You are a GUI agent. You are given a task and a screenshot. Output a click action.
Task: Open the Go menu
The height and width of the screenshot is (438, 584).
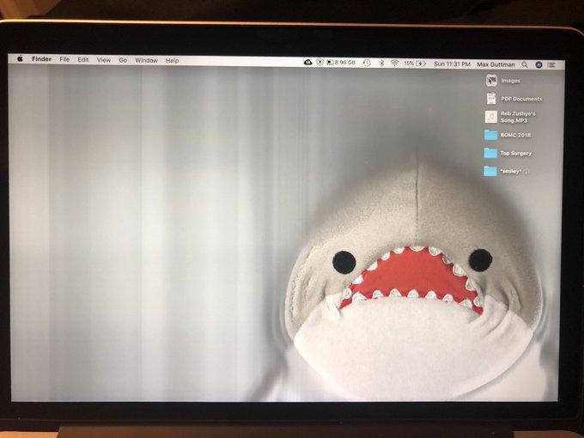[x=123, y=60]
